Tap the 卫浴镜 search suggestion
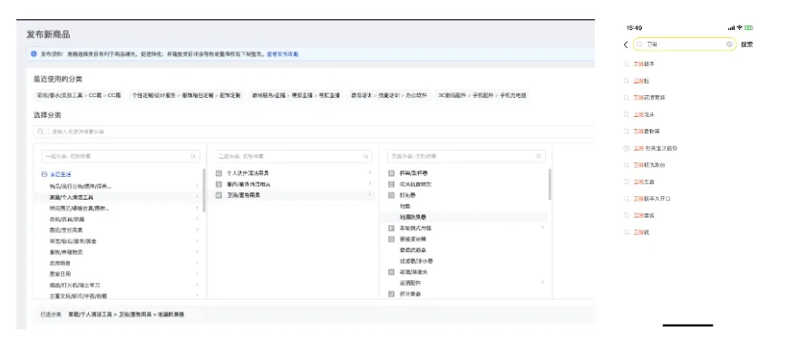 click(x=641, y=232)
